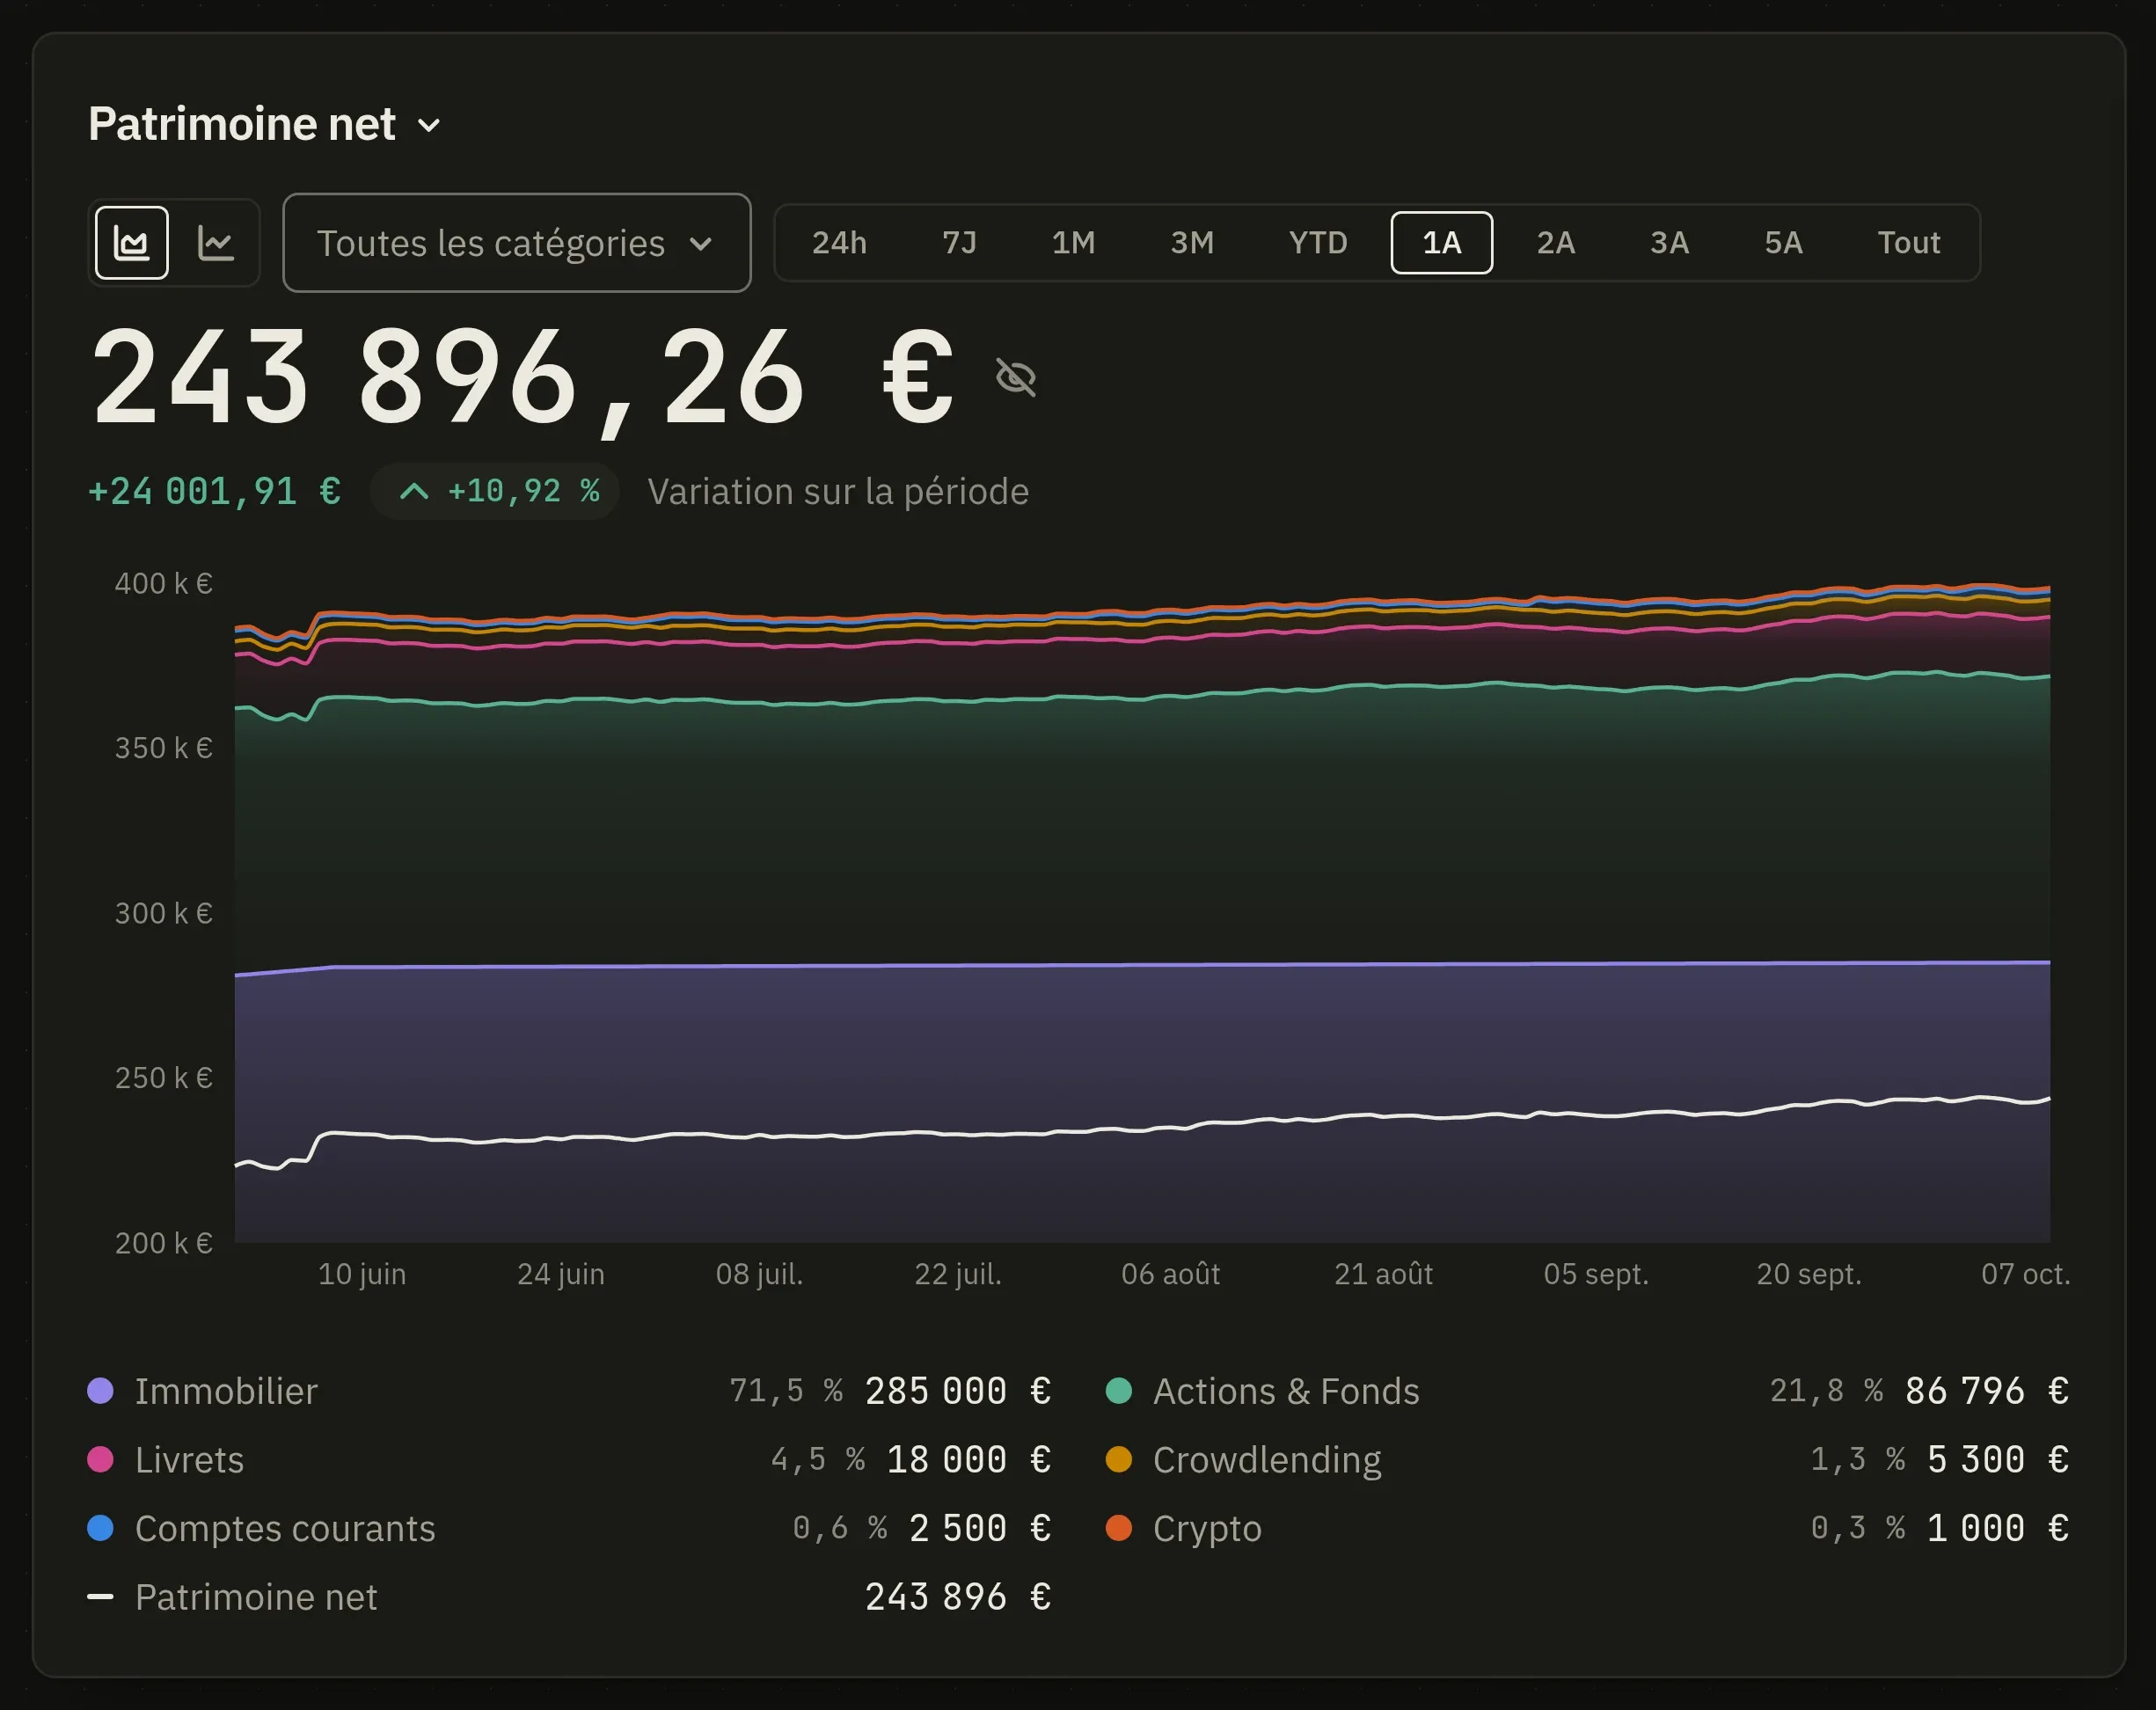Click the Crypto legend label
Viewport: 2156px width, 1710px height.
(x=1207, y=1530)
